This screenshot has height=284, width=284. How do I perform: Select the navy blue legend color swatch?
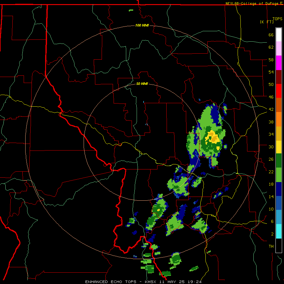[279, 189]
